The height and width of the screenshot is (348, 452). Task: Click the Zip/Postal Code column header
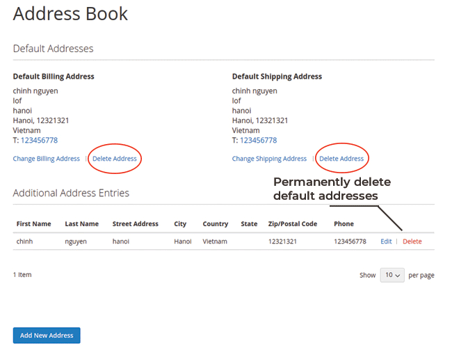(293, 224)
